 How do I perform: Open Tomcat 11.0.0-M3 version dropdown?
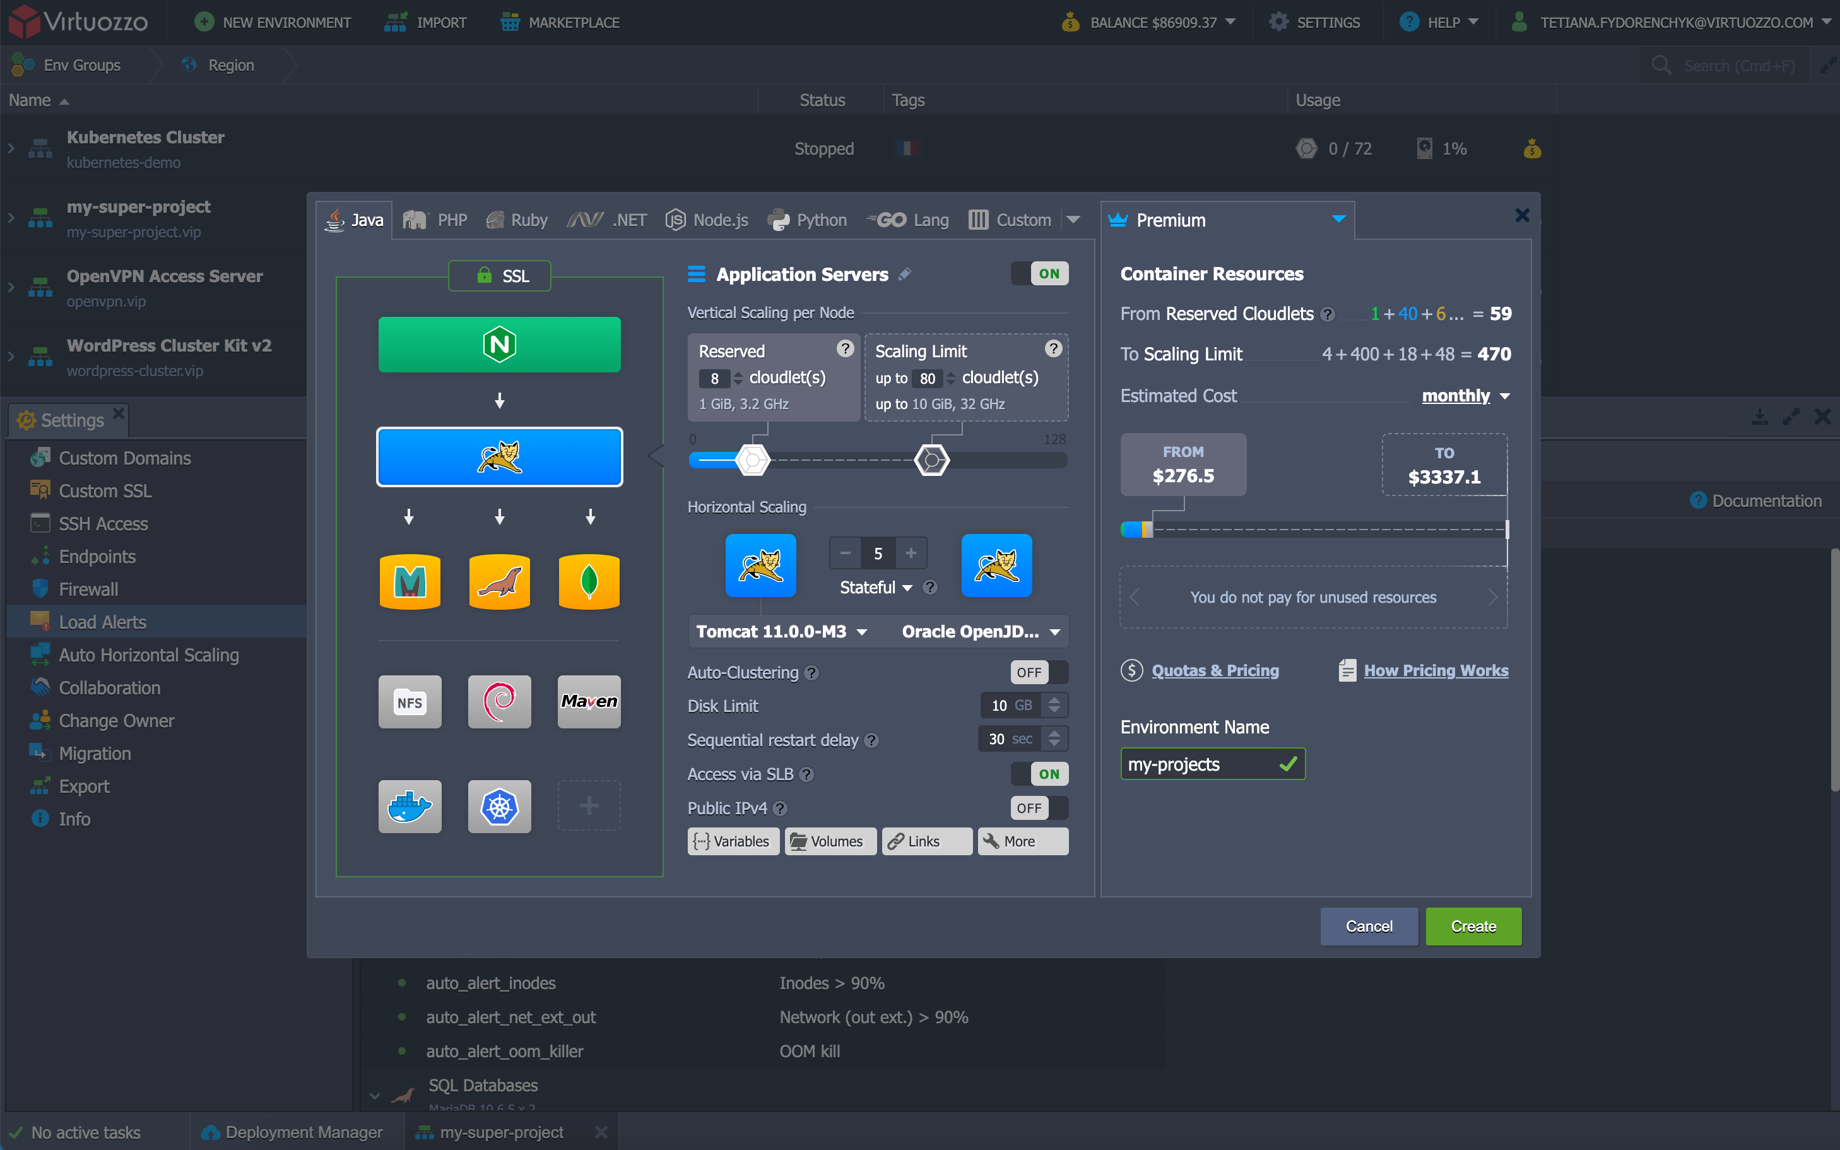point(782,632)
